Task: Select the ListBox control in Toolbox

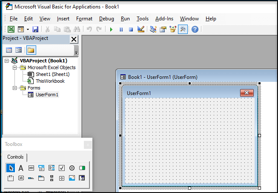Action: tap(52, 168)
